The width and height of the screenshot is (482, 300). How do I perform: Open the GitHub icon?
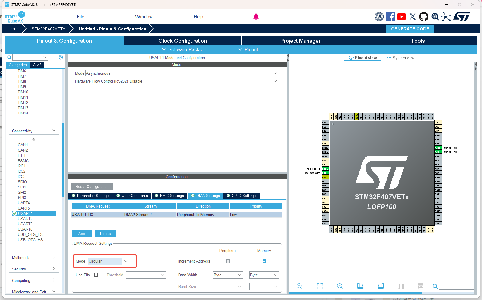point(423,17)
